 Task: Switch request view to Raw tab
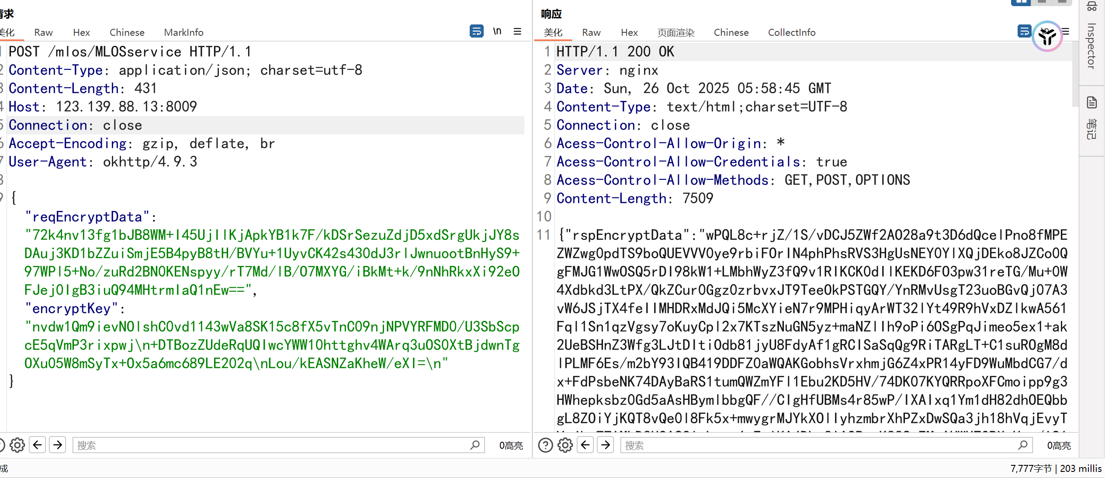pos(43,32)
